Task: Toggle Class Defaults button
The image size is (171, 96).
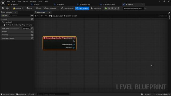Action: click(82, 8)
